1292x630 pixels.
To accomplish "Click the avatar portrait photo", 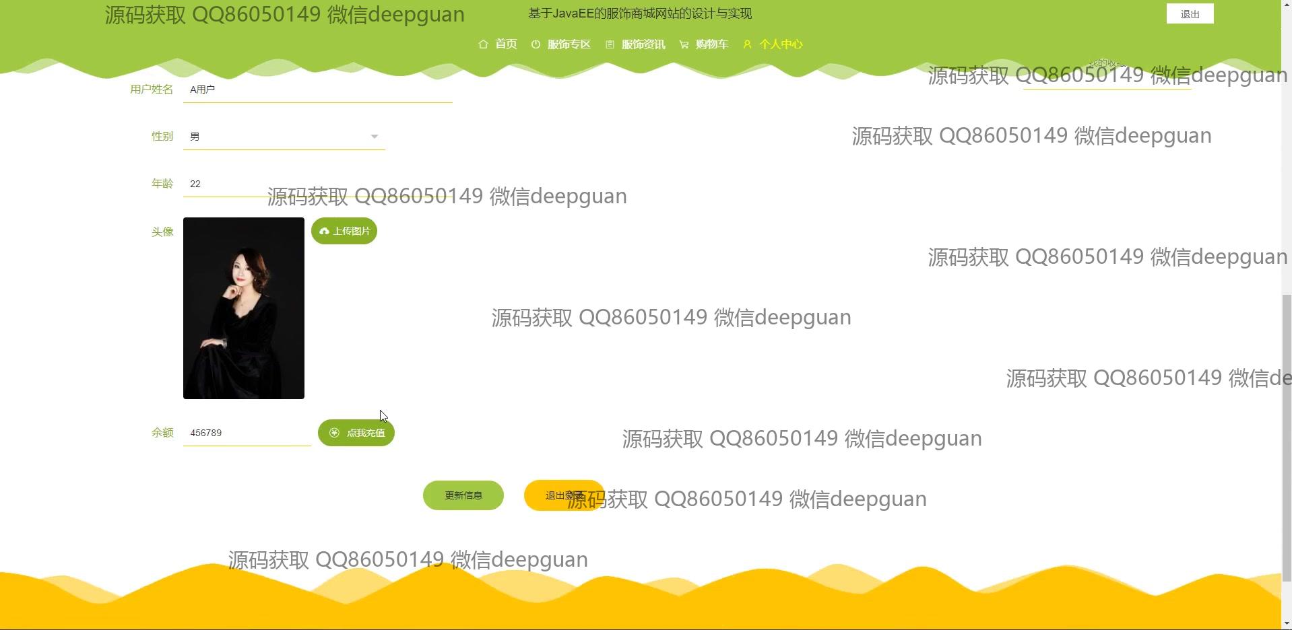I will 243,308.
